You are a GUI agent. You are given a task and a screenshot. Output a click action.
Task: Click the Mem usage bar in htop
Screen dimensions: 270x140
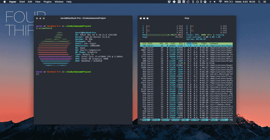tap(162, 35)
